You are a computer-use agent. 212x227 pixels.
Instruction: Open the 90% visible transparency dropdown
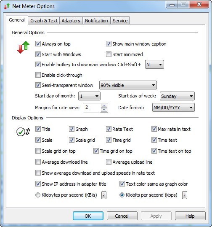128,85
